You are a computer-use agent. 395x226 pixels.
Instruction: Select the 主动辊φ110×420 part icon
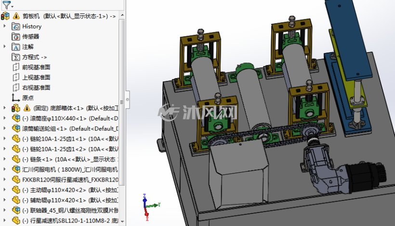click(16, 190)
